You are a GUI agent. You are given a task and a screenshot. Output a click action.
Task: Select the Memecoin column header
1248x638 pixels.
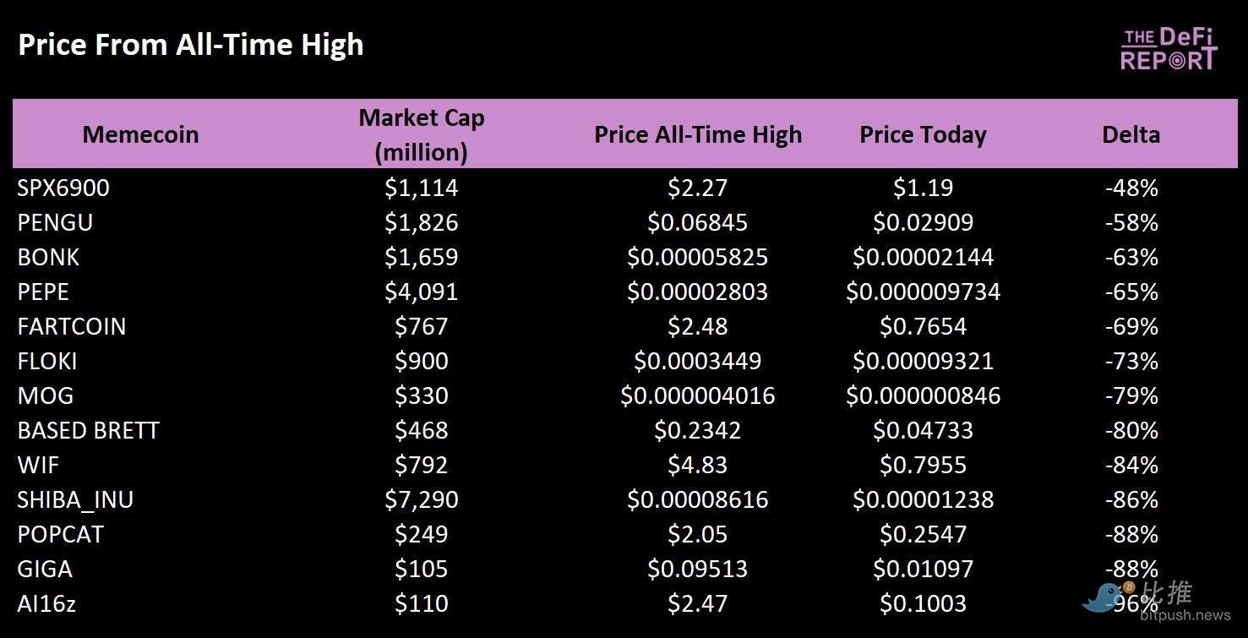pos(140,134)
